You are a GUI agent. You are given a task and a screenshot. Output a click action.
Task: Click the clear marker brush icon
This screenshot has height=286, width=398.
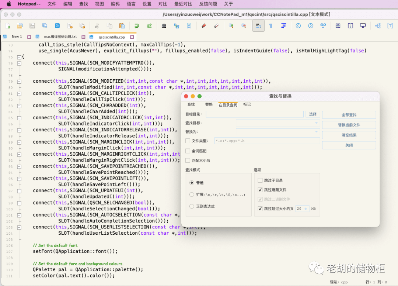tap(216, 26)
